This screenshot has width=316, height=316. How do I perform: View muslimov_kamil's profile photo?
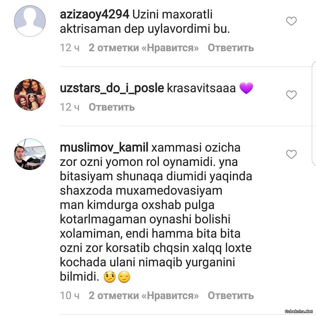[x=30, y=154]
